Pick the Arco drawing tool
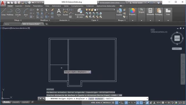The width and height of the screenshot is (186, 105). tap(26, 12)
